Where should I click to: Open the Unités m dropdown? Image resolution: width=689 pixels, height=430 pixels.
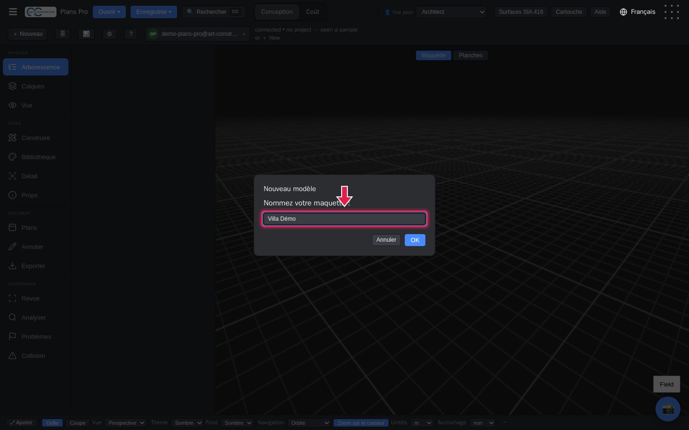(422, 423)
